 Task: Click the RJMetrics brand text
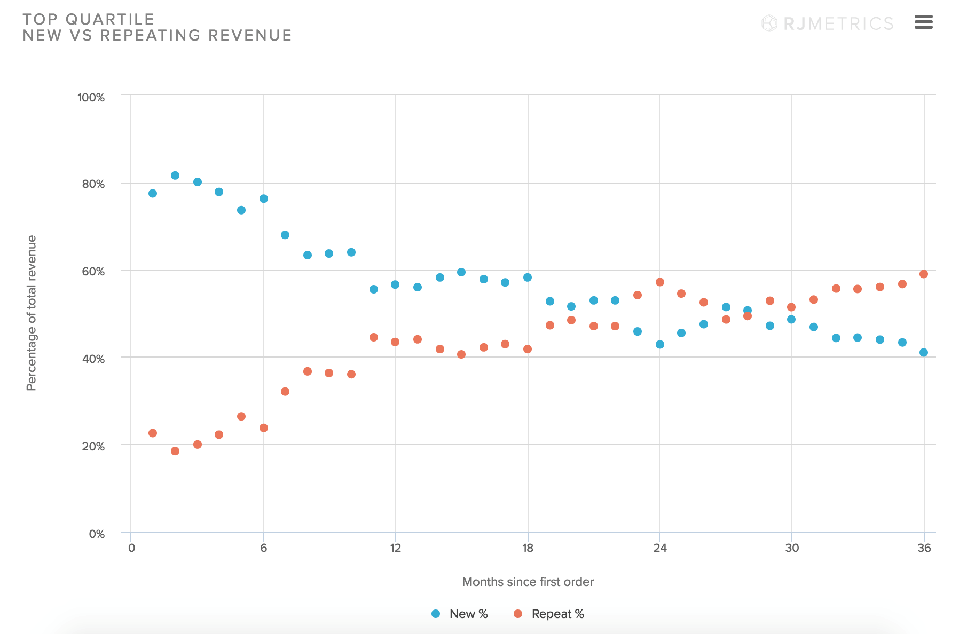[x=838, y=23]
